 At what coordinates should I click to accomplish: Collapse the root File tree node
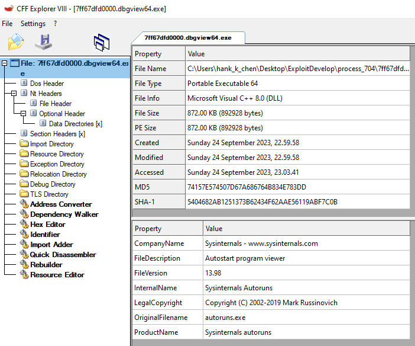[x=4, y=63]
